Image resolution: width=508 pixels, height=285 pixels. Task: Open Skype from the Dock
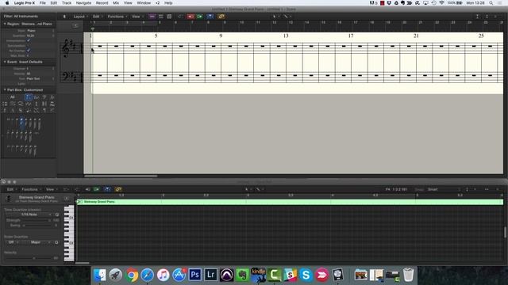coord(306,275)
